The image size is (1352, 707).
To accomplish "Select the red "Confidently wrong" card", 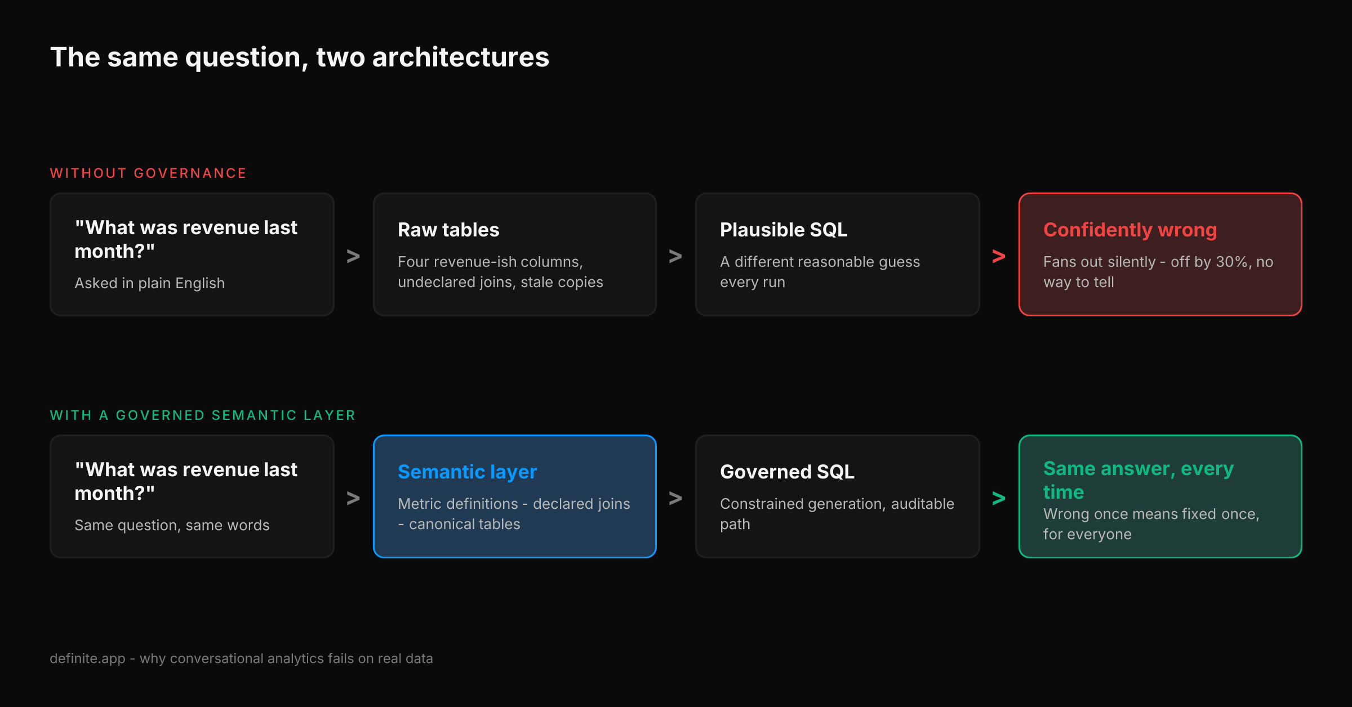I will coord(1160,254).
